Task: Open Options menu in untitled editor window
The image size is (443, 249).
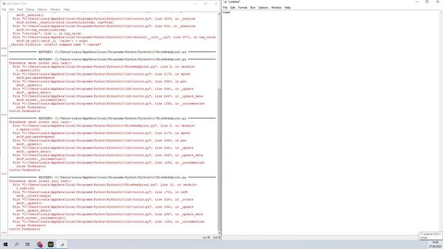Action: tap(263, 8)
